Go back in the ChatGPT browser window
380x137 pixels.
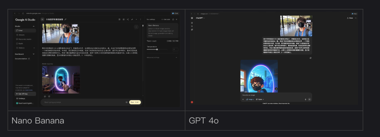coord(191,14)
